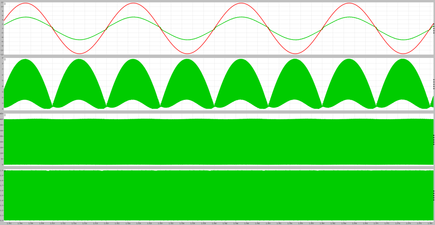This screenshot has width=435, height=225.
Task: Select the smaller green sine trace in top plot
Action: click(x=134, y=17)
